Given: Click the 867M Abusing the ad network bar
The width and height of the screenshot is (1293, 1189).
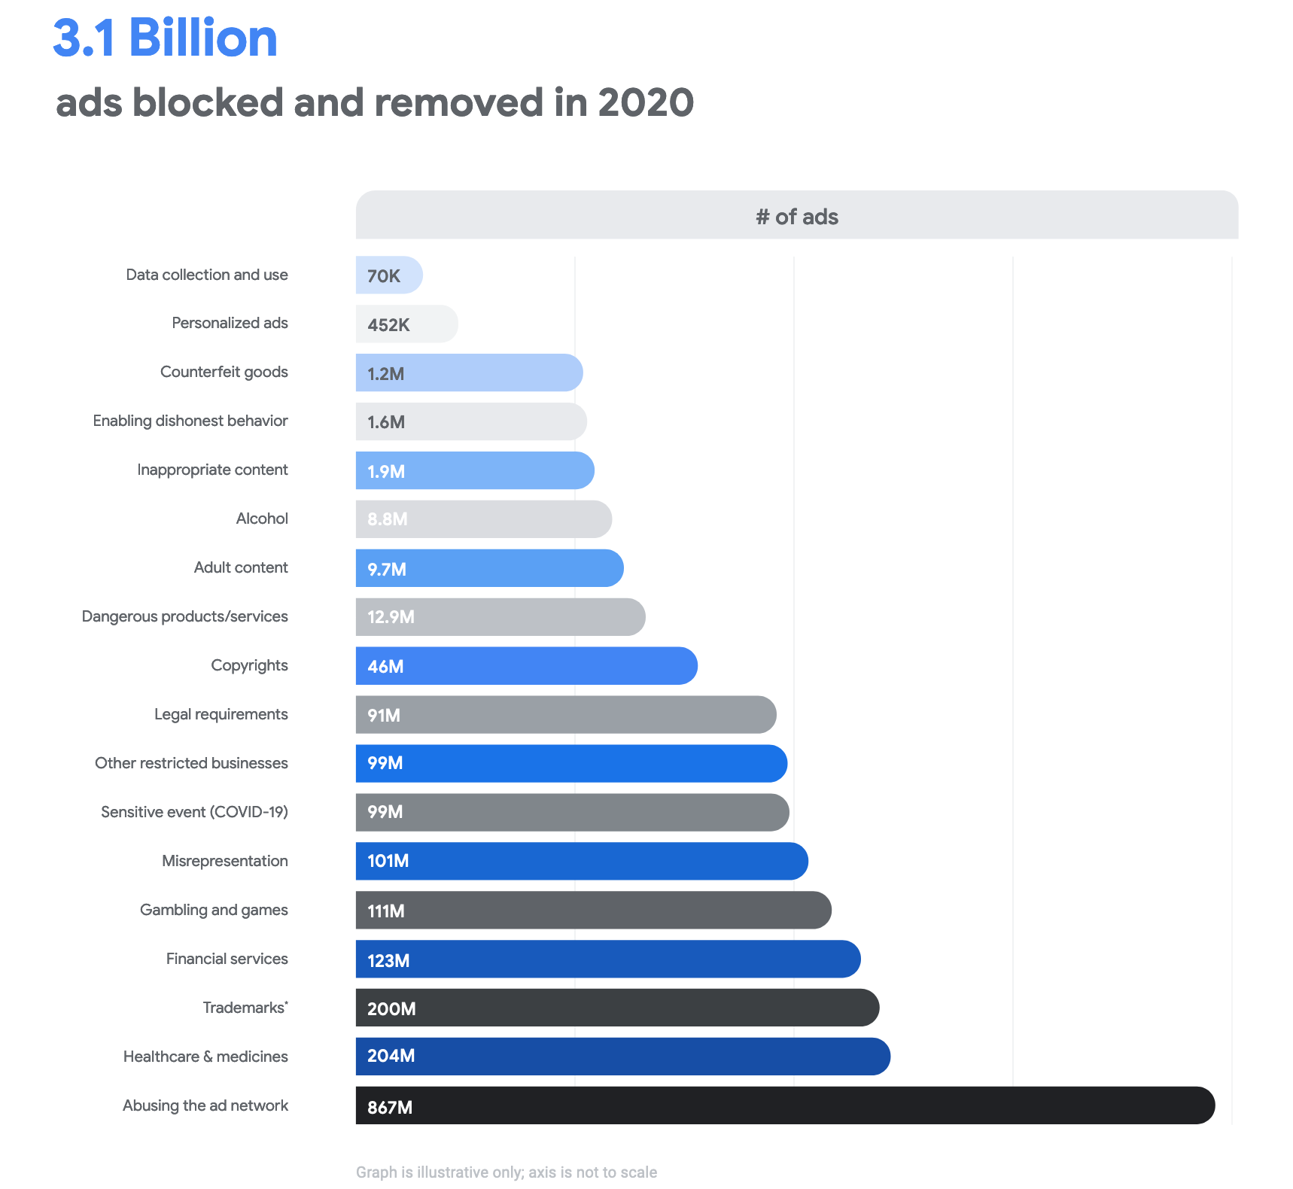Looking at the screenshot, I should (784, 1105).
